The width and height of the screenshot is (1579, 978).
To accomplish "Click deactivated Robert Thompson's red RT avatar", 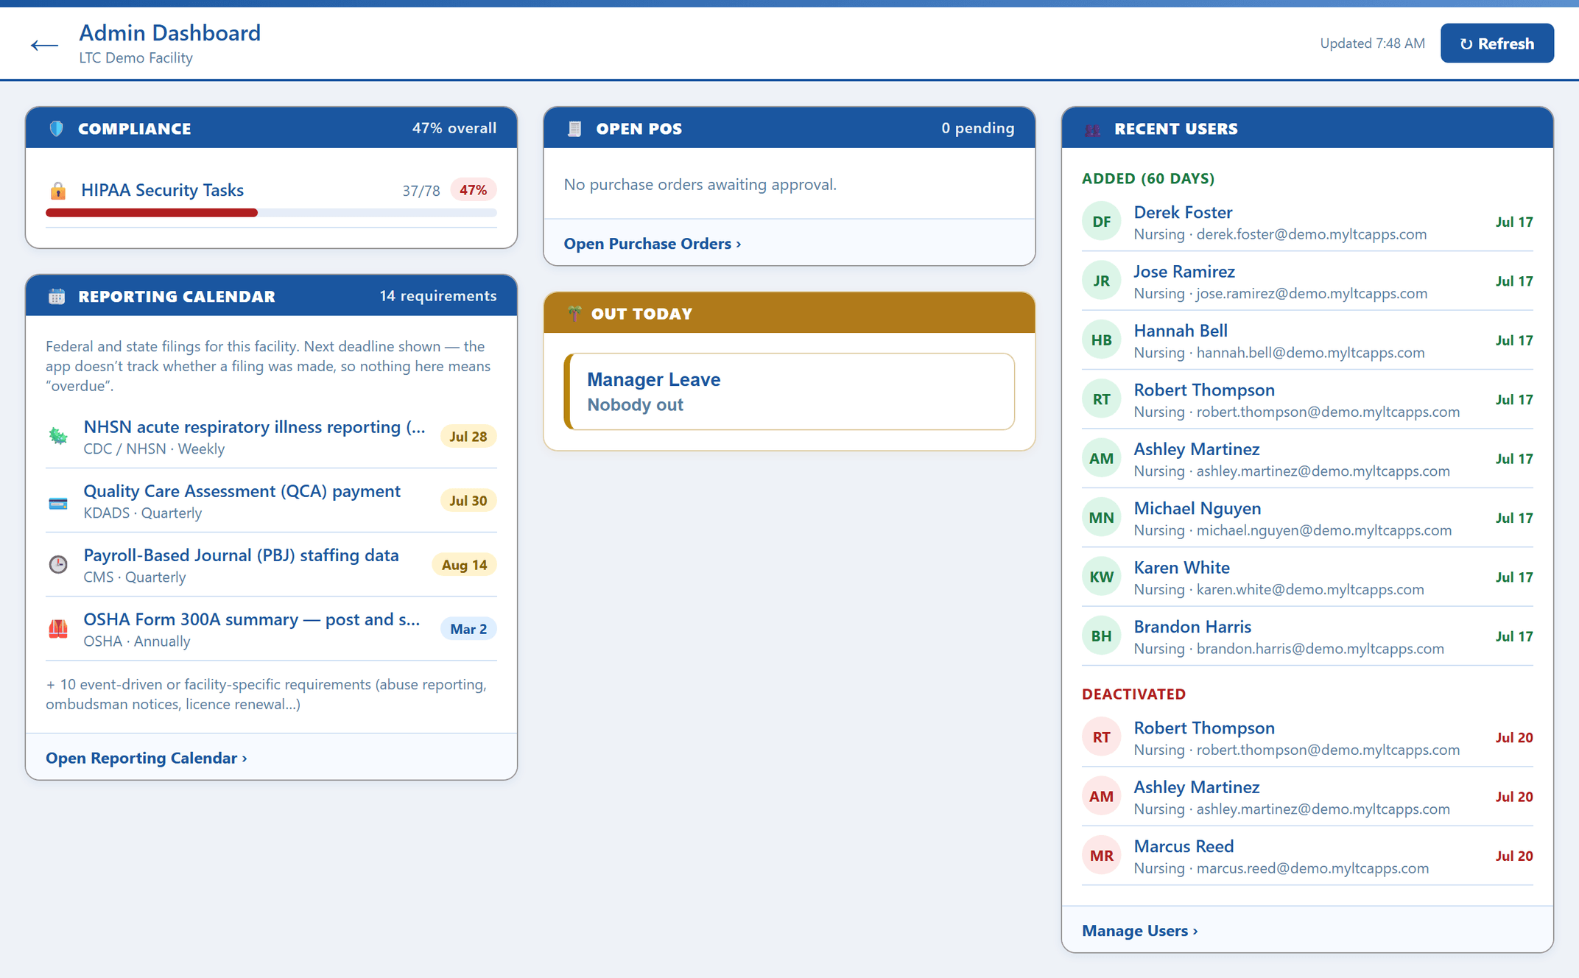I will pyautogui.click(x=1101, y=737).
